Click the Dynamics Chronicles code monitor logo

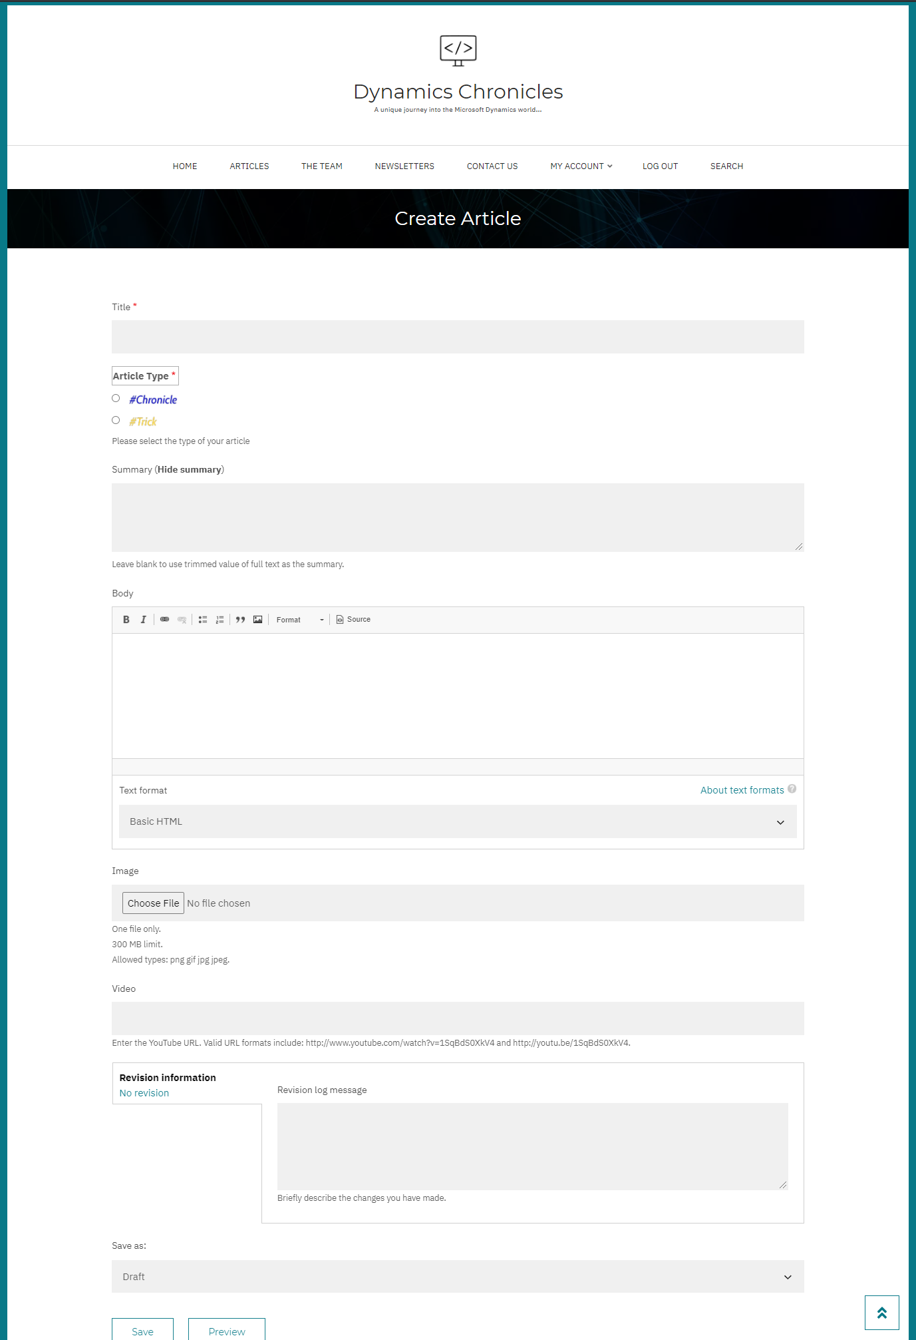(x=458, y=51)
